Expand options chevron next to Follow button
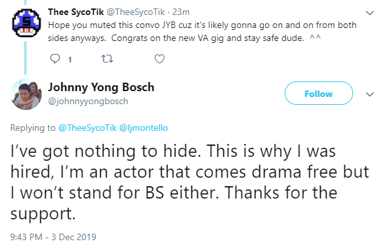Screen dimensions: 387x248 tap(369, 94)
